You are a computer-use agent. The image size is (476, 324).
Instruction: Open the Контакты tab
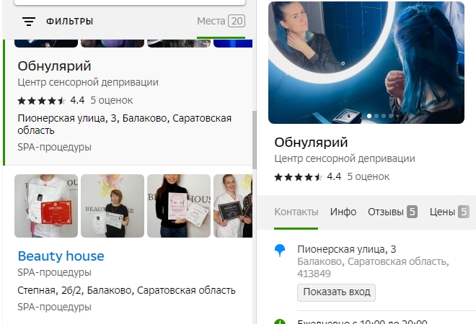(296, 212)
